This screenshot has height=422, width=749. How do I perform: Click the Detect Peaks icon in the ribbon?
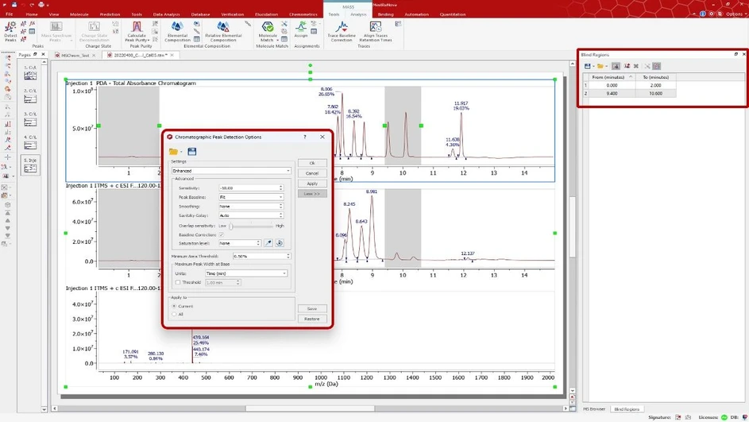(10, 28)
